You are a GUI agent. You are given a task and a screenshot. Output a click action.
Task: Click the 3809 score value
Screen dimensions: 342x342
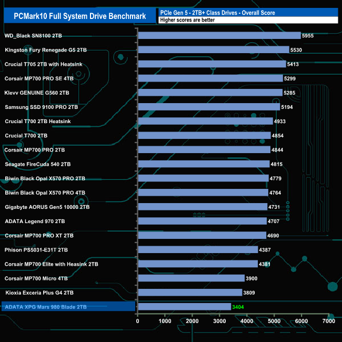click(249, 293)
